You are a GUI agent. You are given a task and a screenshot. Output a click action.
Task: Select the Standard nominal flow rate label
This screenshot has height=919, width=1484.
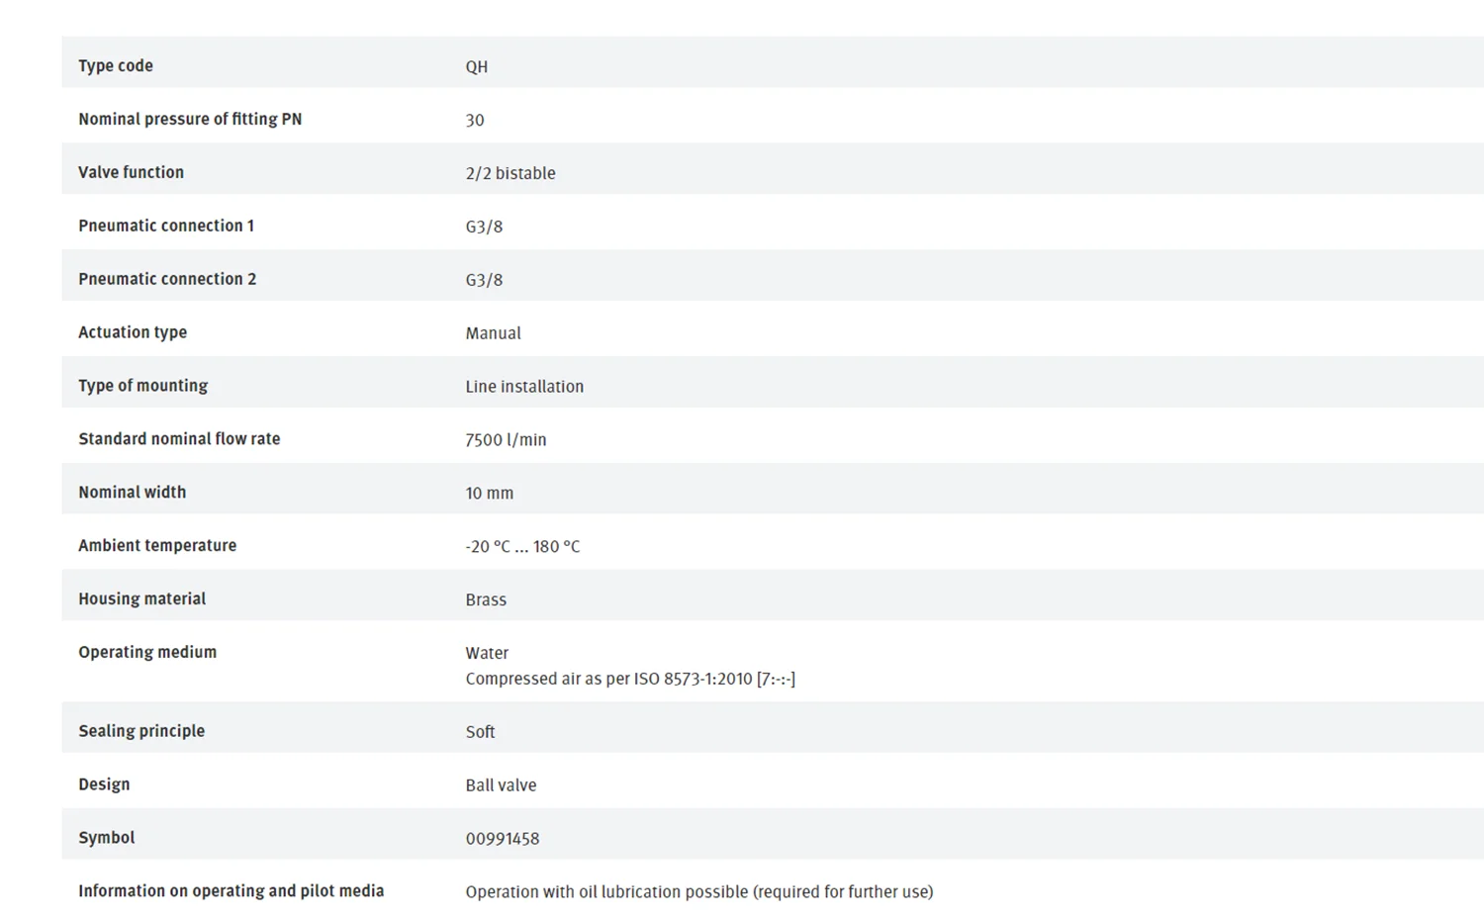[179, 438]
